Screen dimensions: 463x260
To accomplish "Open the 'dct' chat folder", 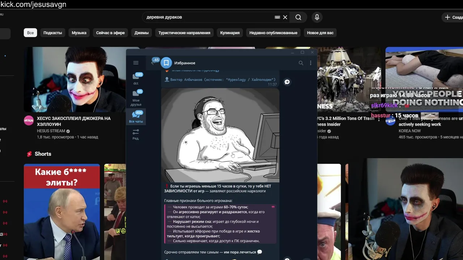I will (136, 79).
